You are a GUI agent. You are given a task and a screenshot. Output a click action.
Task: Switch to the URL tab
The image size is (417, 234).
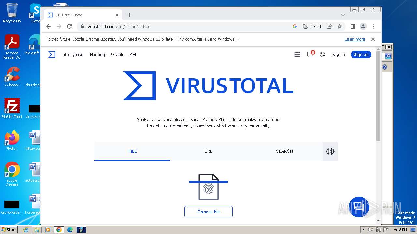pos(208,151)
